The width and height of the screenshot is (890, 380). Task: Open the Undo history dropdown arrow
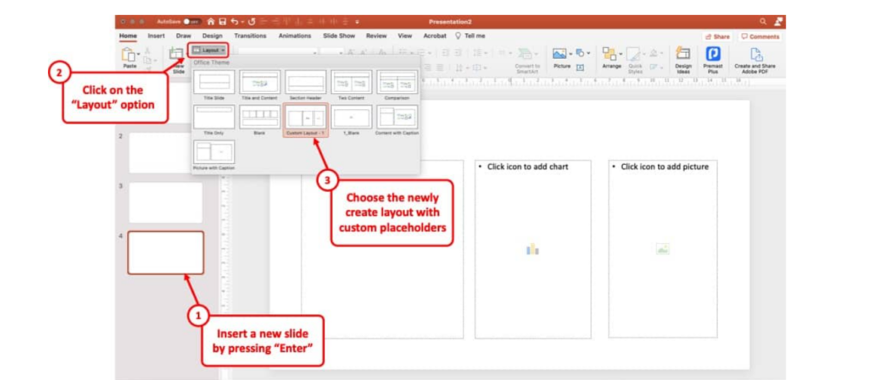[x=242, y=21]
